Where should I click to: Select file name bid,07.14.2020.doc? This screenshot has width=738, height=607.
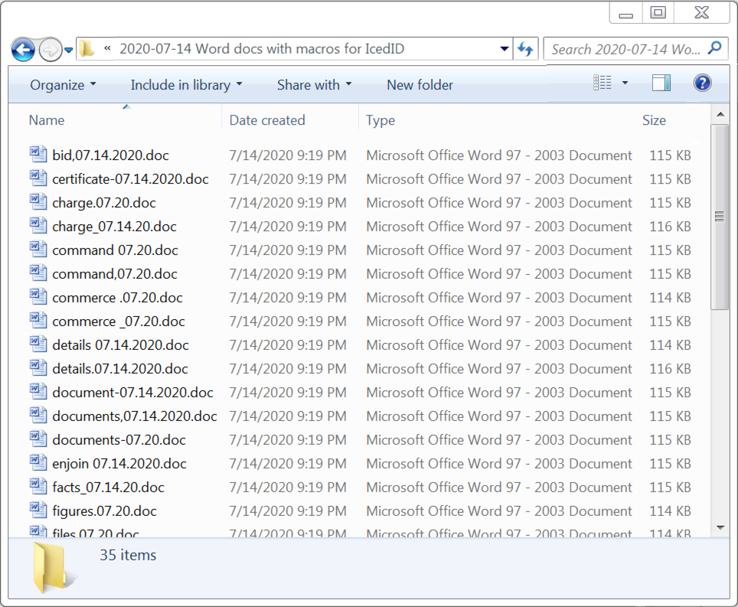(x=110, y=155)
